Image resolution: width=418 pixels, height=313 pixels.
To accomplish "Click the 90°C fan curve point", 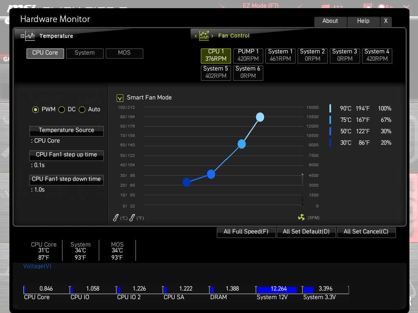I will (x=260, y=117).
